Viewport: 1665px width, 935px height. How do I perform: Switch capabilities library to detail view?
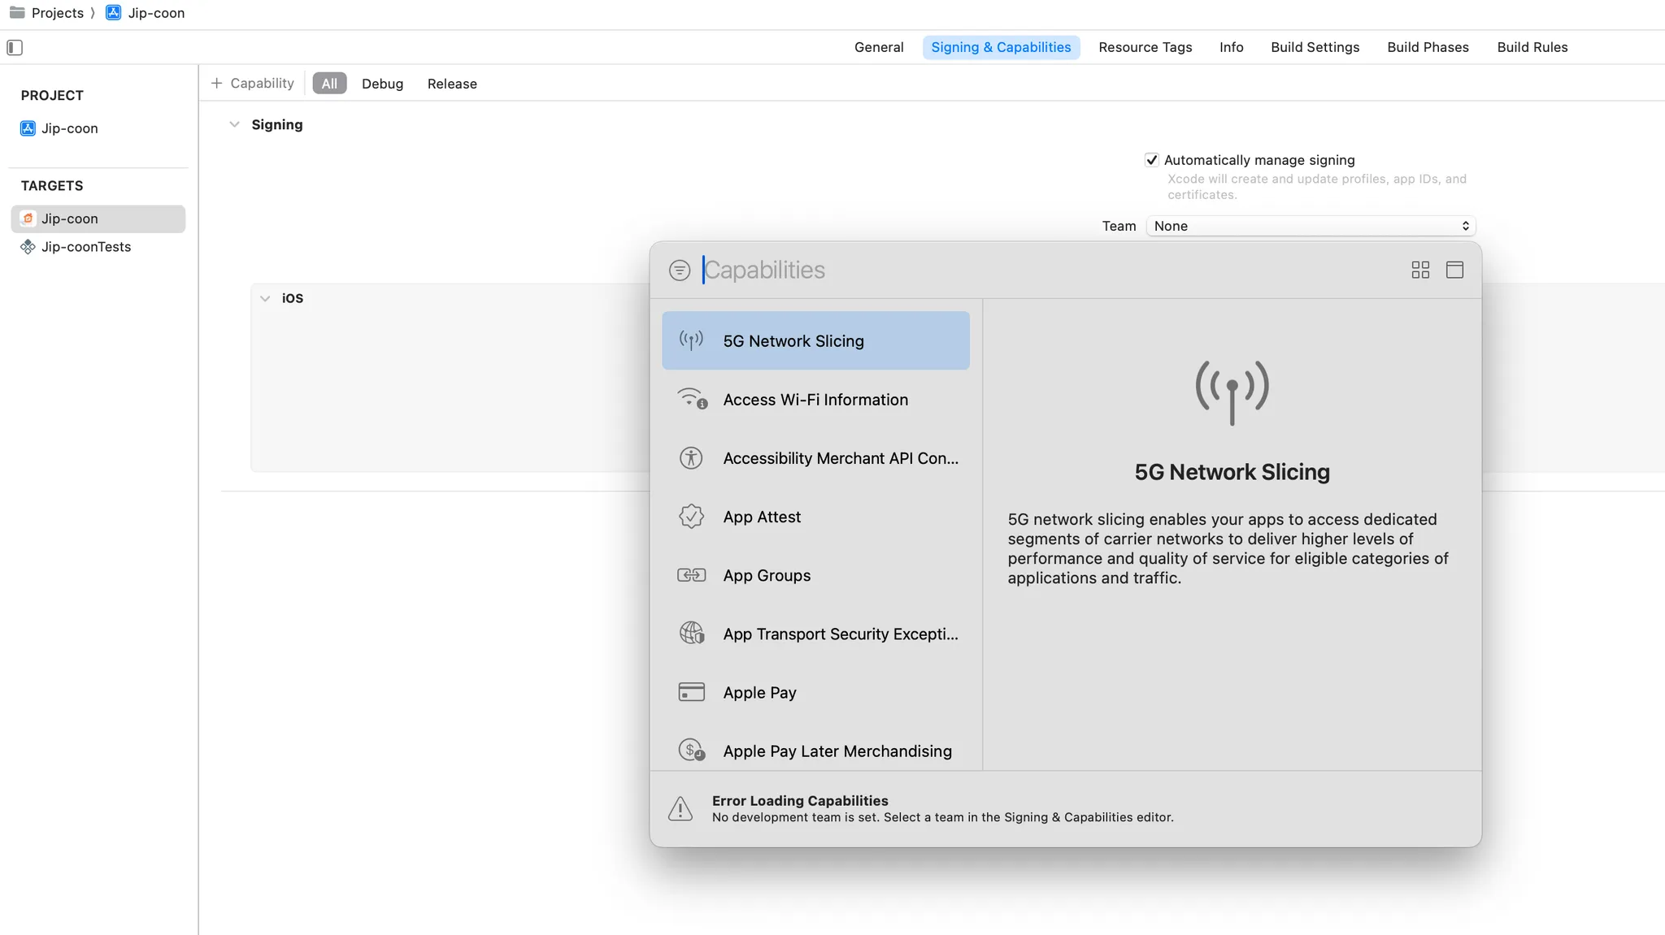click(1454, 271)
